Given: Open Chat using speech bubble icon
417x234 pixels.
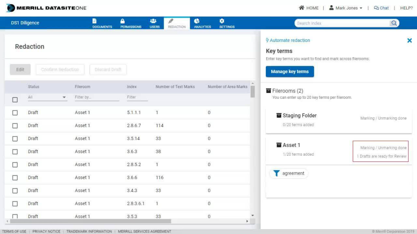Looking at the screenshot, I should click(x=376, y=8).
